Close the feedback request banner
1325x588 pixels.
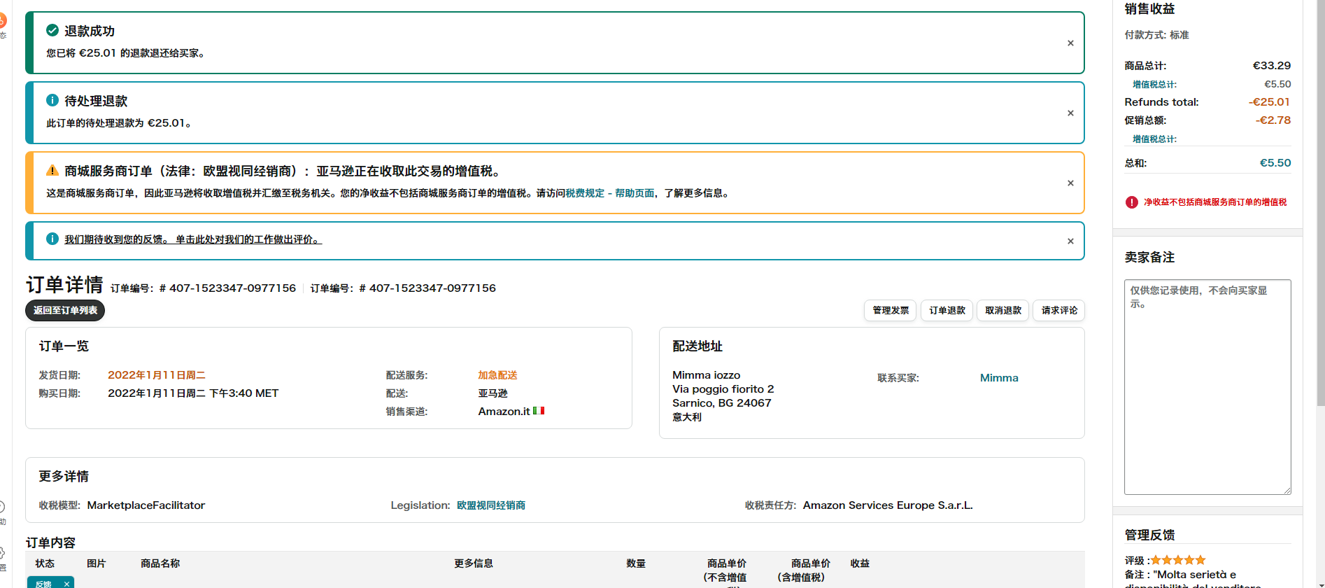[x=1070, y=241]
